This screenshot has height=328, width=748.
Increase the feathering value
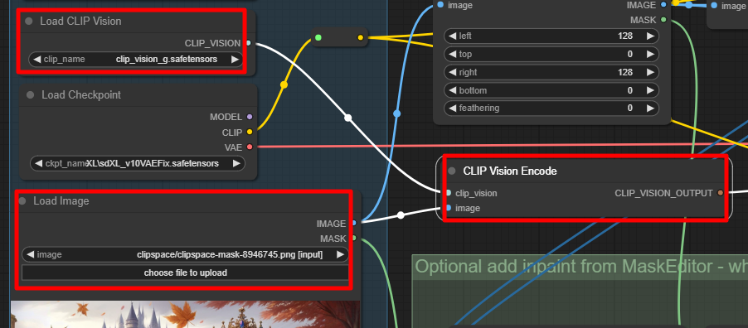pyautogui.click(x=650, y=108)
